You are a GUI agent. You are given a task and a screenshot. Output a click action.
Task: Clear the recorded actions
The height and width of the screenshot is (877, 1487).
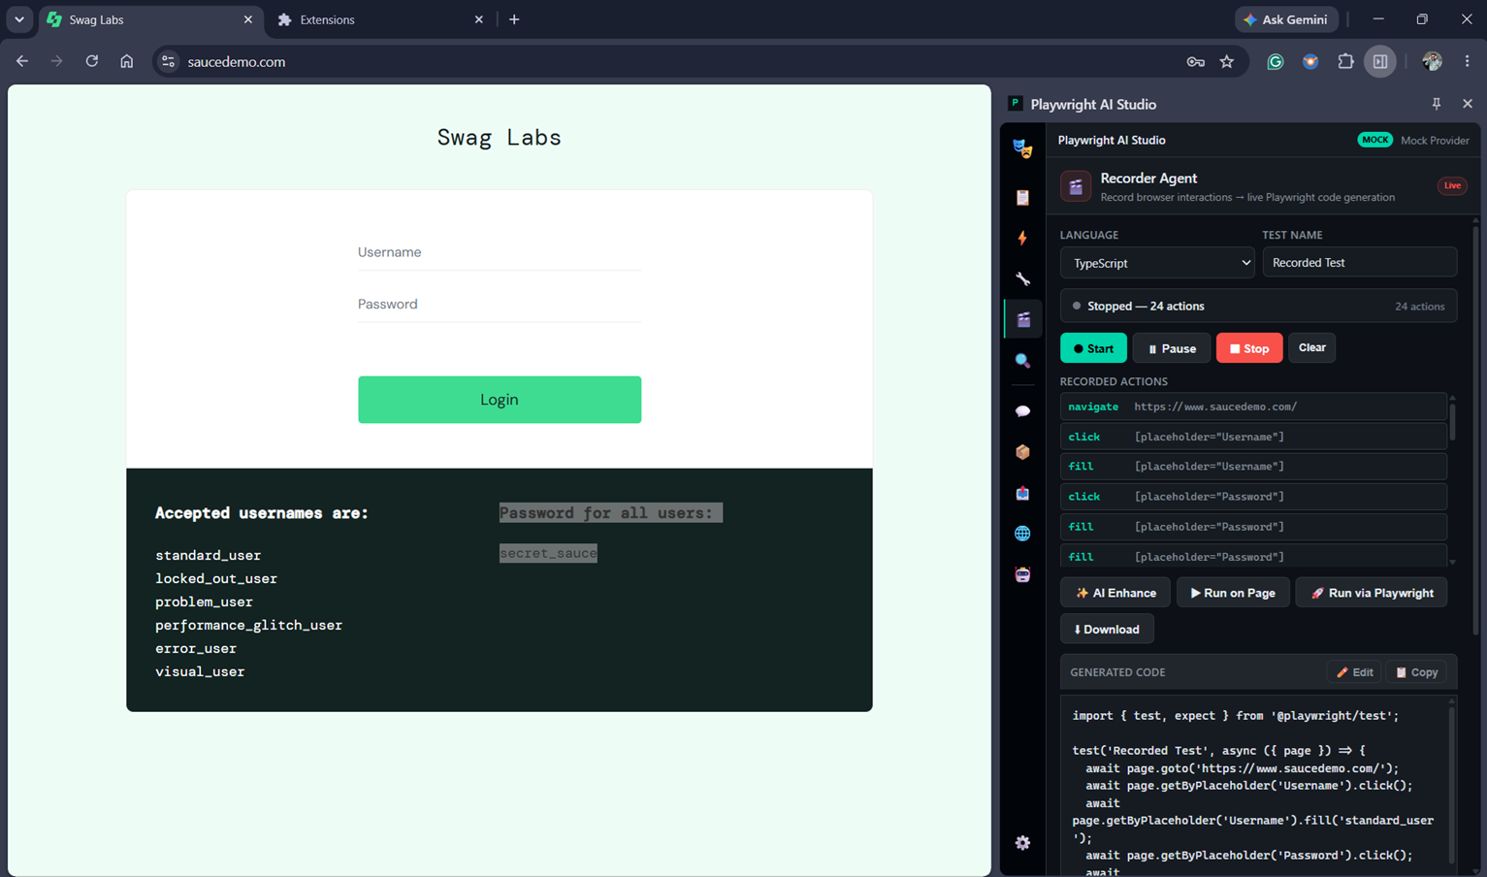pos(1311,347)
